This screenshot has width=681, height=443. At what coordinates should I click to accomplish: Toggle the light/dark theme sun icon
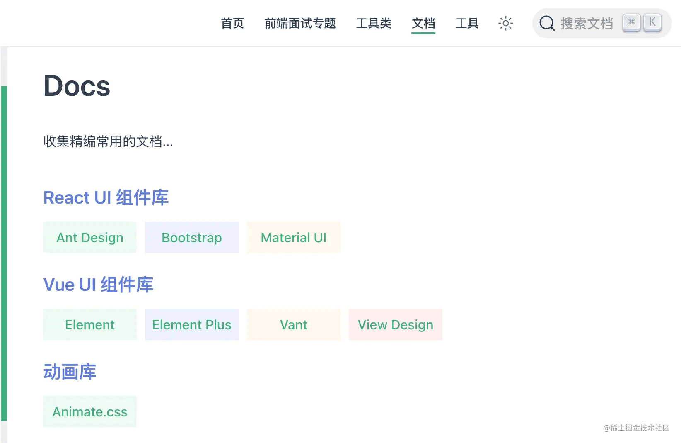point(505,23)
